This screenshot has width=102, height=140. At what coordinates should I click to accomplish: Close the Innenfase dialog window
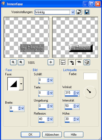[x=98, y=4]
